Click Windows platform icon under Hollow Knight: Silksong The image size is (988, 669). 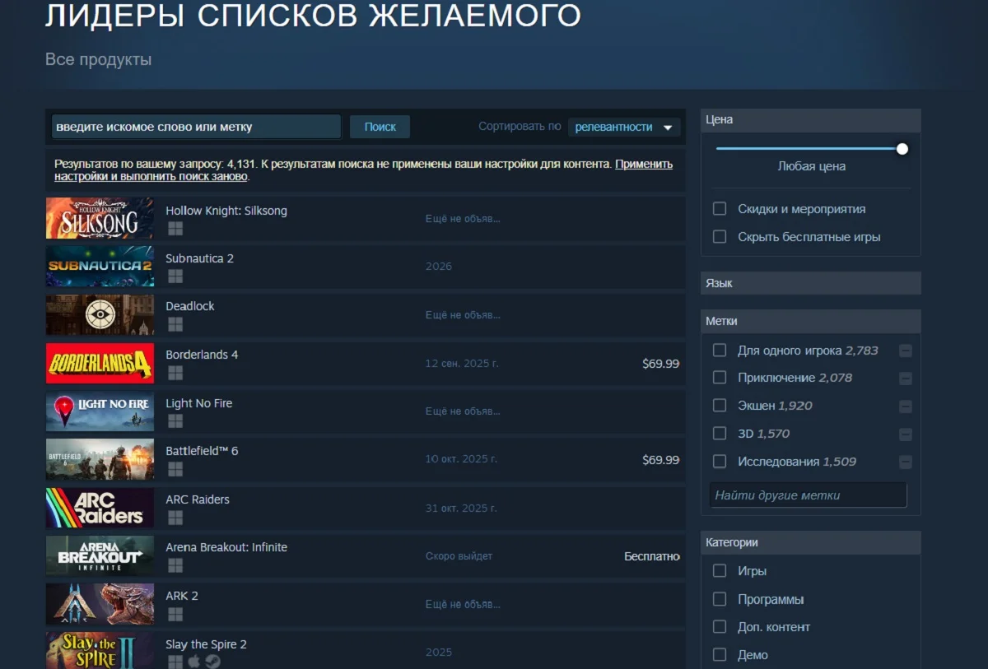(x=175, y=228)
